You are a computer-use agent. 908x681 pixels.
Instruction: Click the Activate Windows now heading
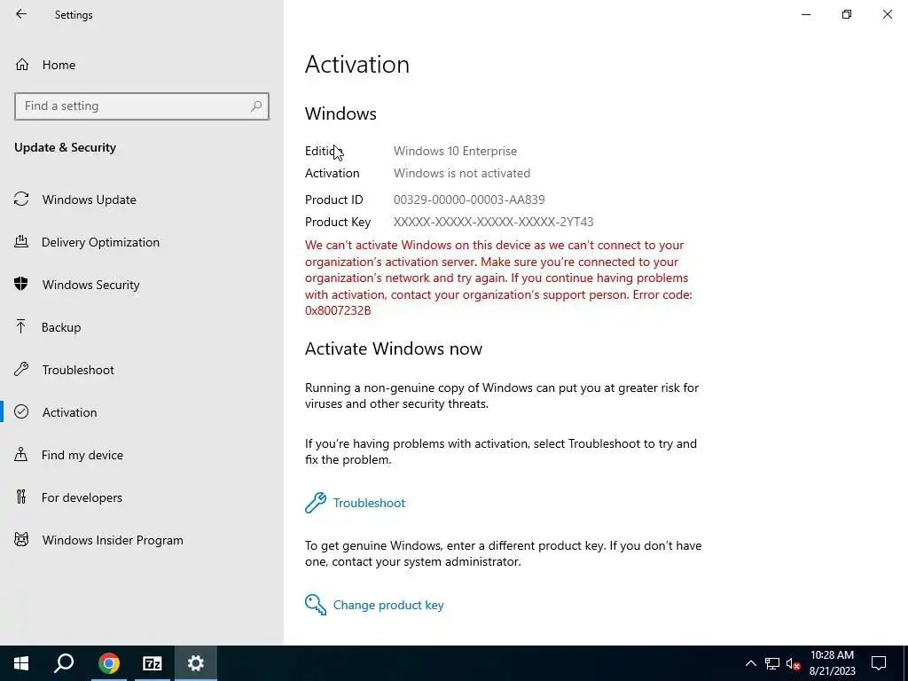pos(394,348)
